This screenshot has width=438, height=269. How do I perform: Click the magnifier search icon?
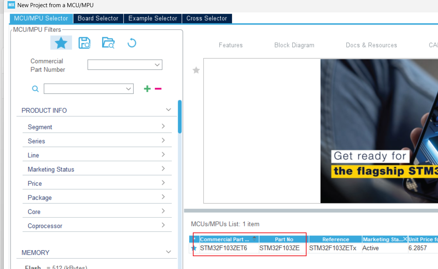[x=35, y=89]
